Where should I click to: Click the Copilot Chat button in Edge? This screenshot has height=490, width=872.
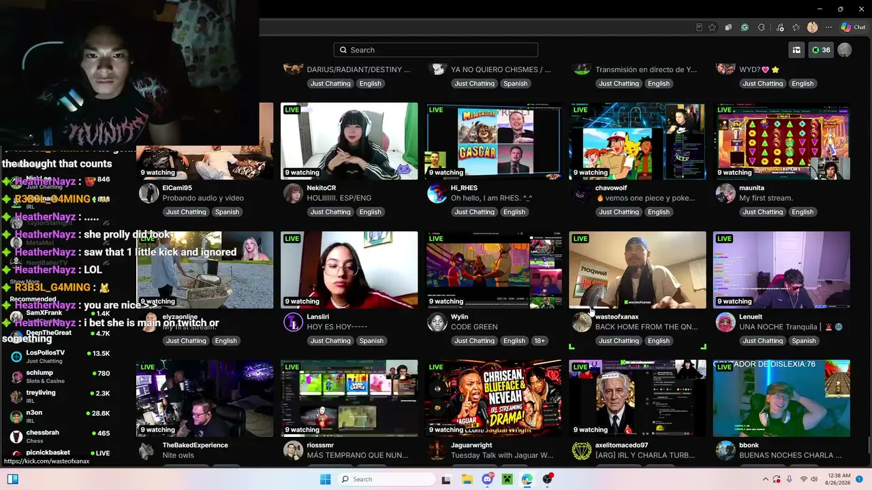pyautogui.click(x=853, y=27)
